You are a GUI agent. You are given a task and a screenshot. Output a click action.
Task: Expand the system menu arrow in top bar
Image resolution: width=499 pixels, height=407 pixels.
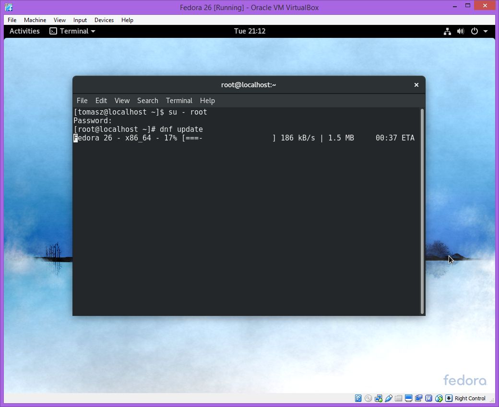click(x=486, y=31)
